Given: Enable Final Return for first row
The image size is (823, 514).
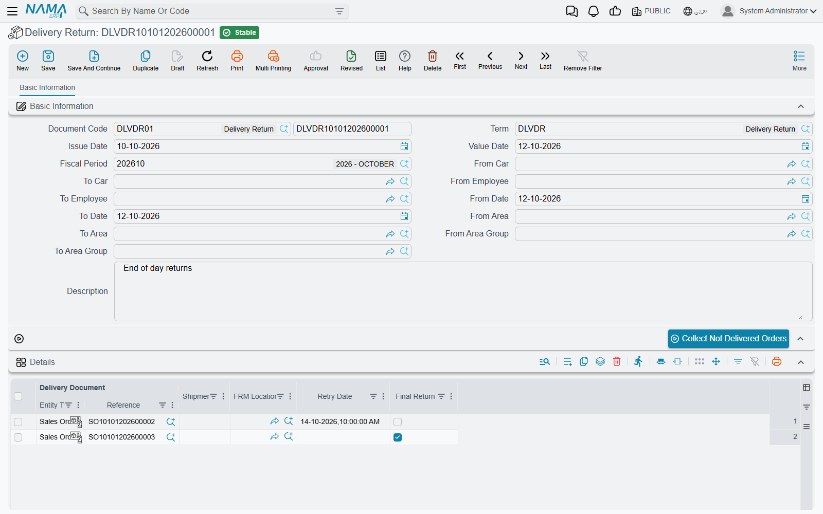Looking at the screenshot, I should [398, 422].
